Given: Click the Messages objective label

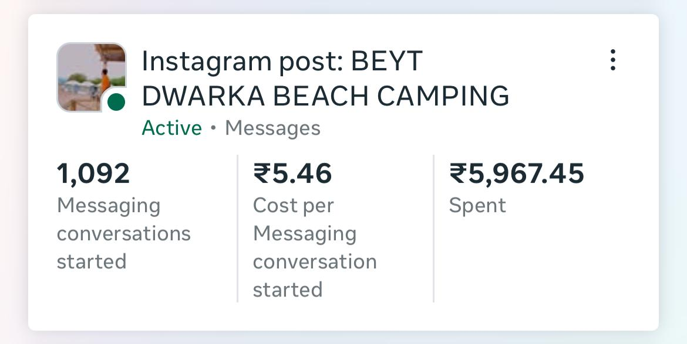Looking at the screenshot, I should [x=272, y=128].
